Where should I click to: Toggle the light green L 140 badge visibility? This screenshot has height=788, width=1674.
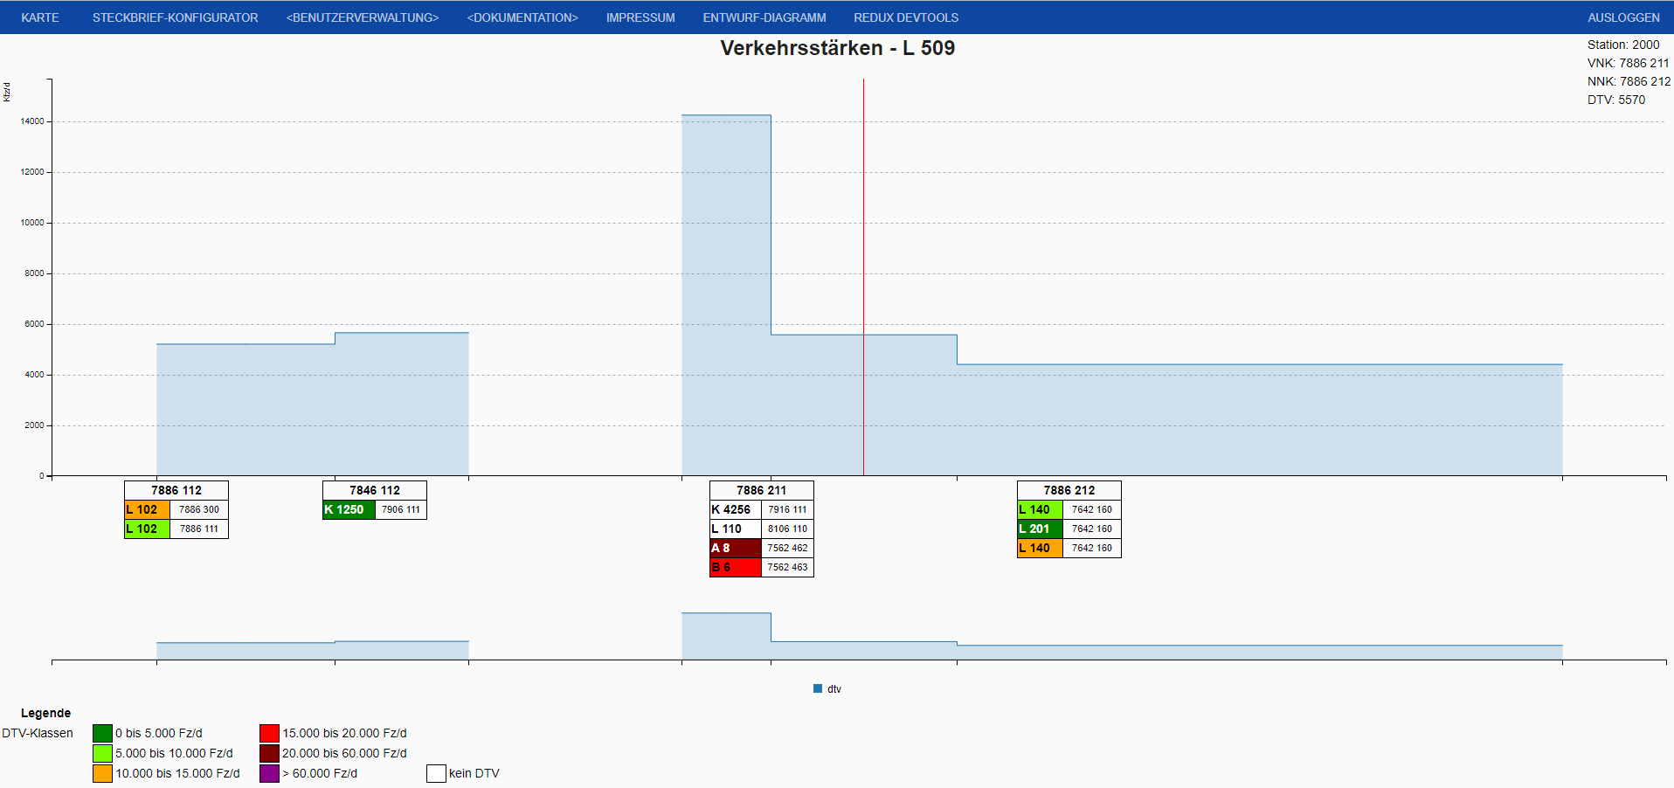pos(1038,509)
